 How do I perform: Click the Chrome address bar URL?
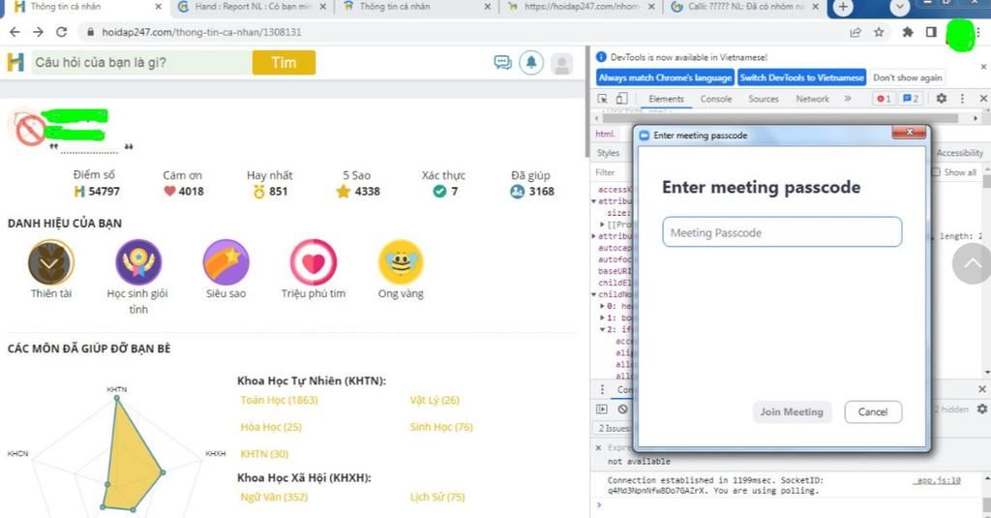(201, 32)
